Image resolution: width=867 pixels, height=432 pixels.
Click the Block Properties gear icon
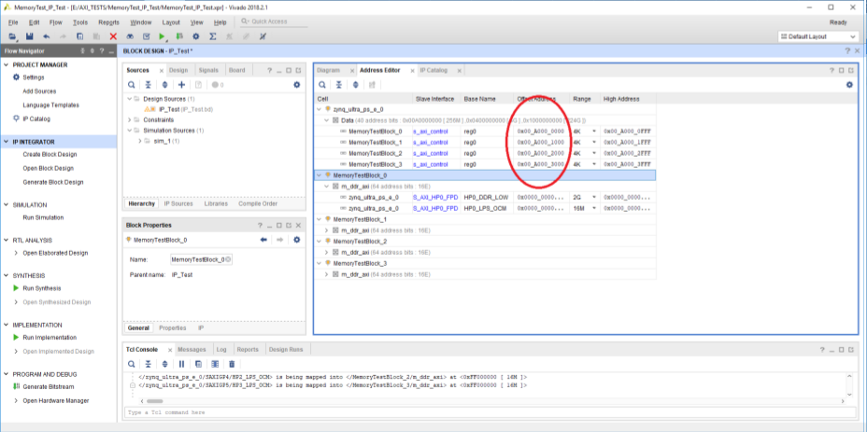(x=296, y=240)
